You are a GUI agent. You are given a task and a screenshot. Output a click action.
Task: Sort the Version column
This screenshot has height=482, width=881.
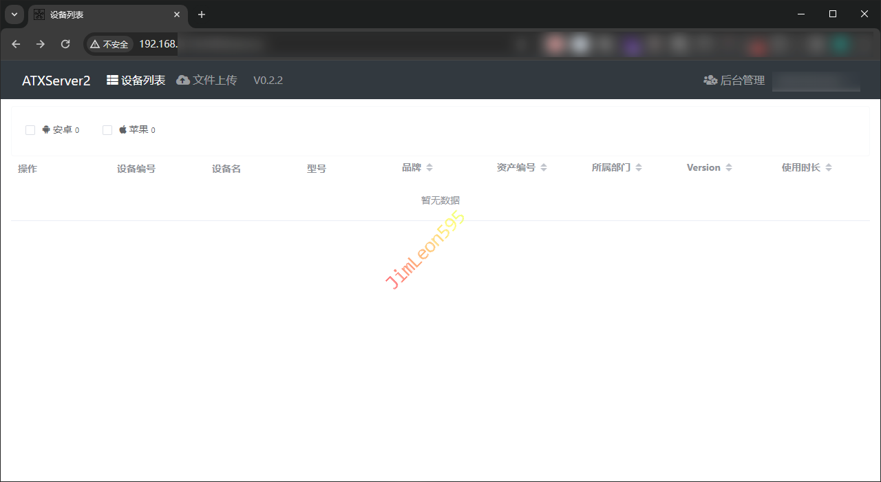729,168
